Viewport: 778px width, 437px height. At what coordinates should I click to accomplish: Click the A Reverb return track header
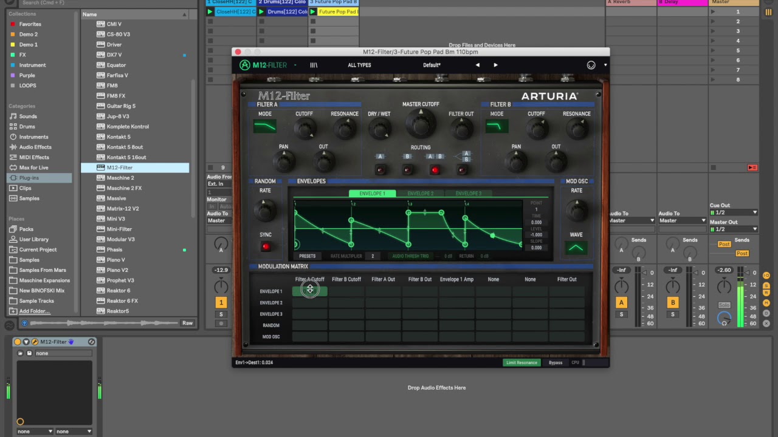(630, 2)
